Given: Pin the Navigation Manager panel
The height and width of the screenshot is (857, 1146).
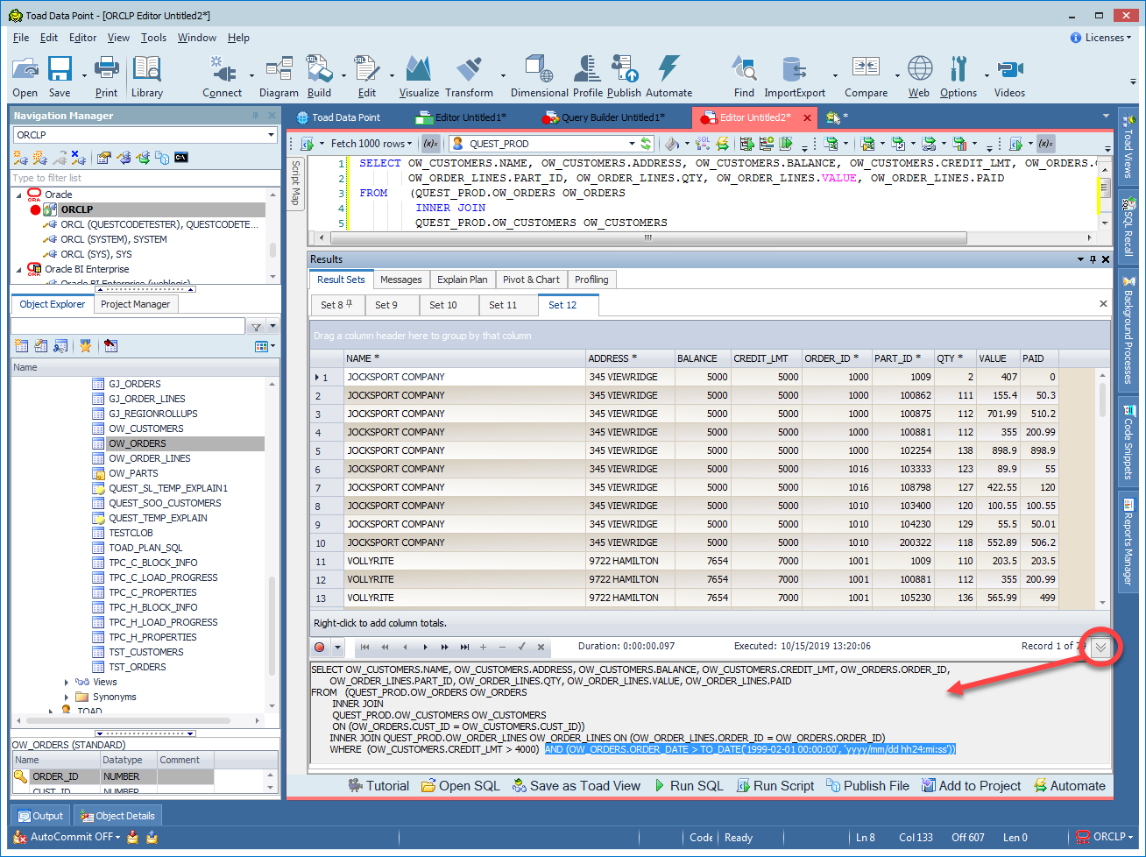Looking at the screenshot, I should tap(255, 116).
